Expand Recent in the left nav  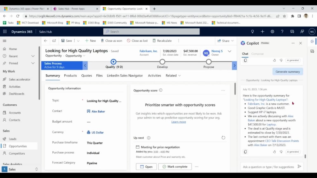tap(33, 56)
